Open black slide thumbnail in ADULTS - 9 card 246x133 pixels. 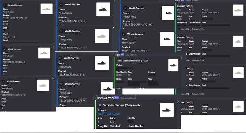103,9
